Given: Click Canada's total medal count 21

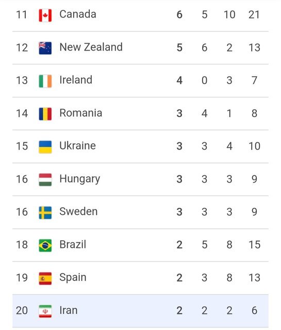Looking at the screenshot, I should [x=254, y=15].
